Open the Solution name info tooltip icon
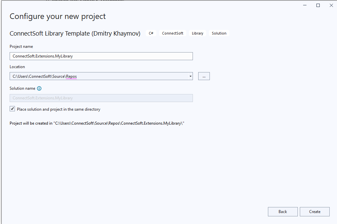This screenshot has height=224, width=337. pyautogui.click(x=39, y=88)
